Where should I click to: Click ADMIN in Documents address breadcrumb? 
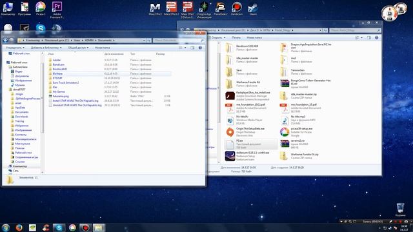pos(89,41)
